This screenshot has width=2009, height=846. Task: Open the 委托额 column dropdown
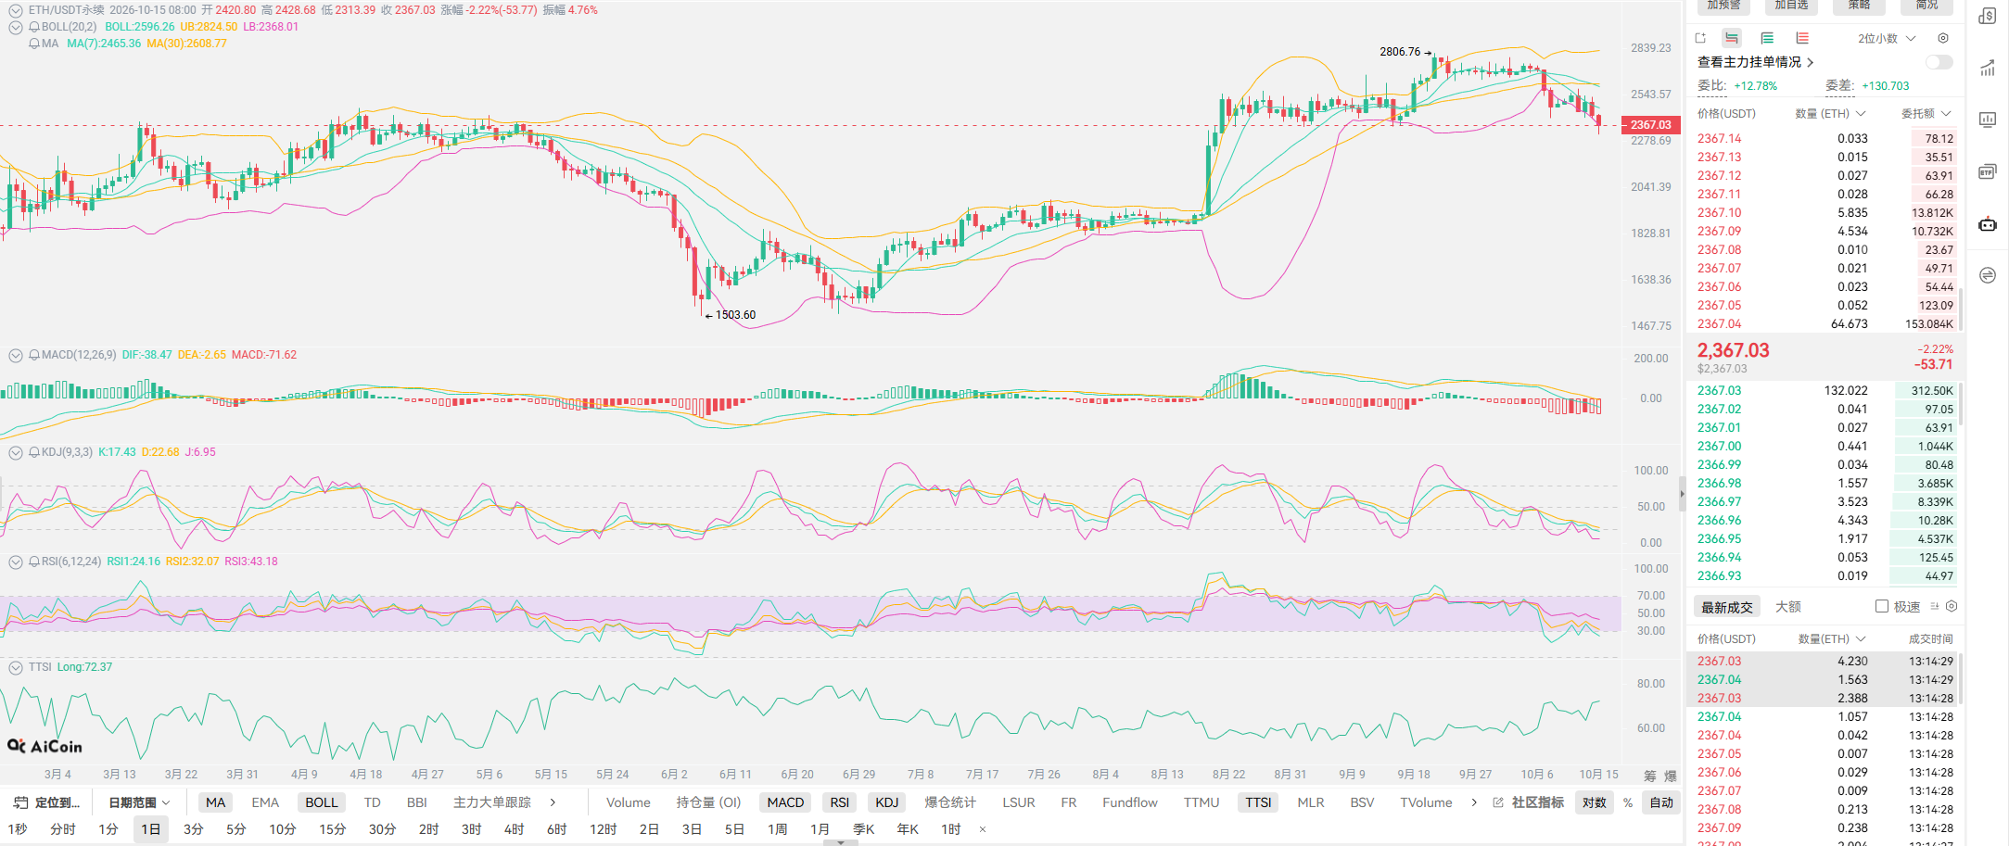coord(1926,113)
